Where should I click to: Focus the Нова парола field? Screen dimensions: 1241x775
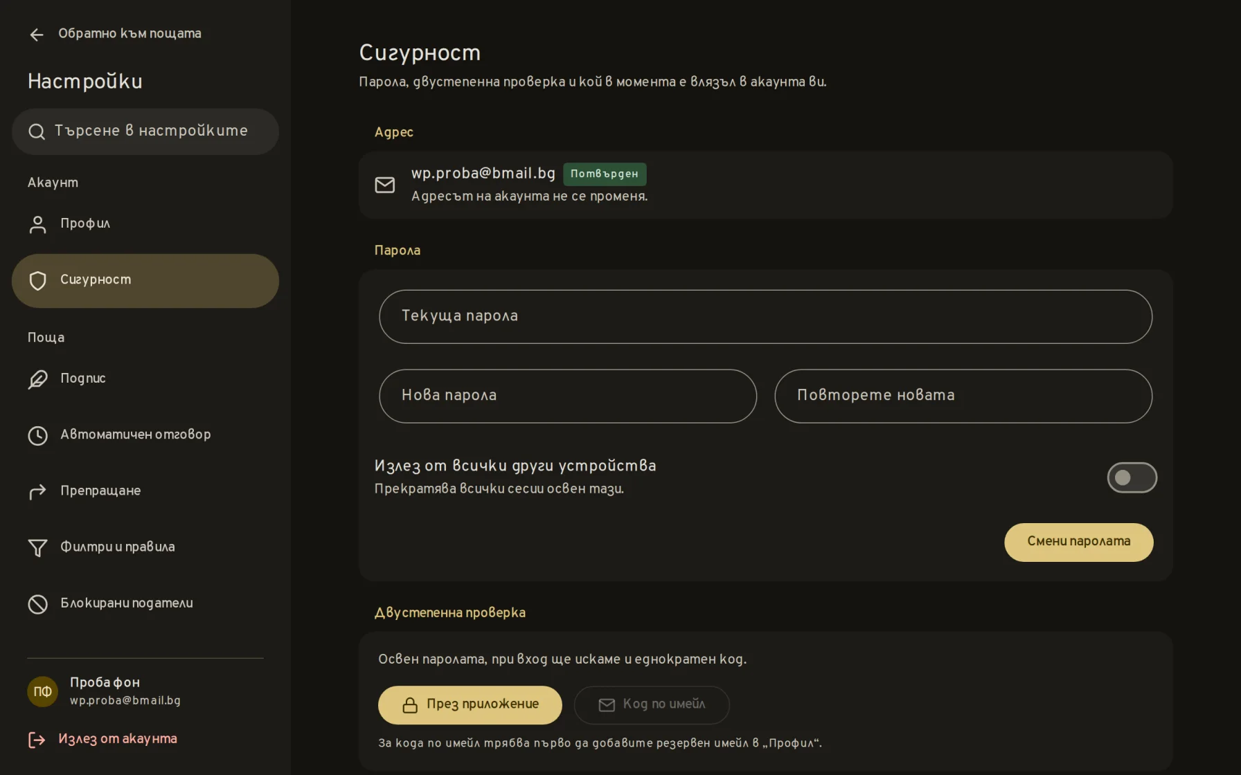click(x=568, y=396)
